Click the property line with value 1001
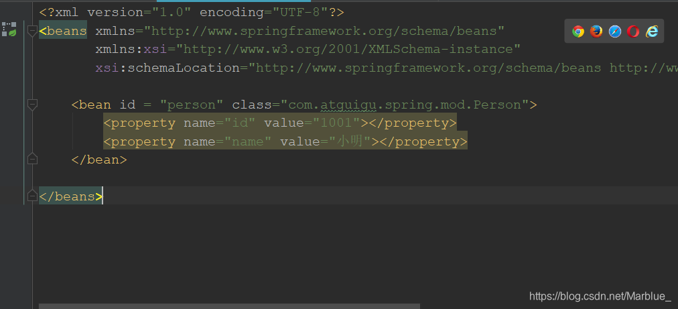Viewport: 678px width, 309px height. [280, 123]
